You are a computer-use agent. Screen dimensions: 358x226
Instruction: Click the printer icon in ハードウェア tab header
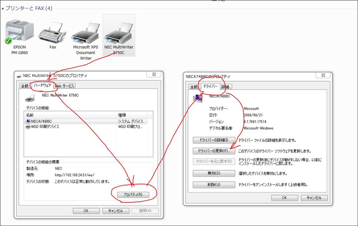pos(30,98)
